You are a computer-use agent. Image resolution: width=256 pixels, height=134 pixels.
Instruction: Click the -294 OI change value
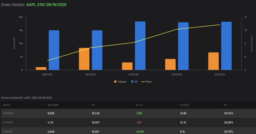(138, 123)
